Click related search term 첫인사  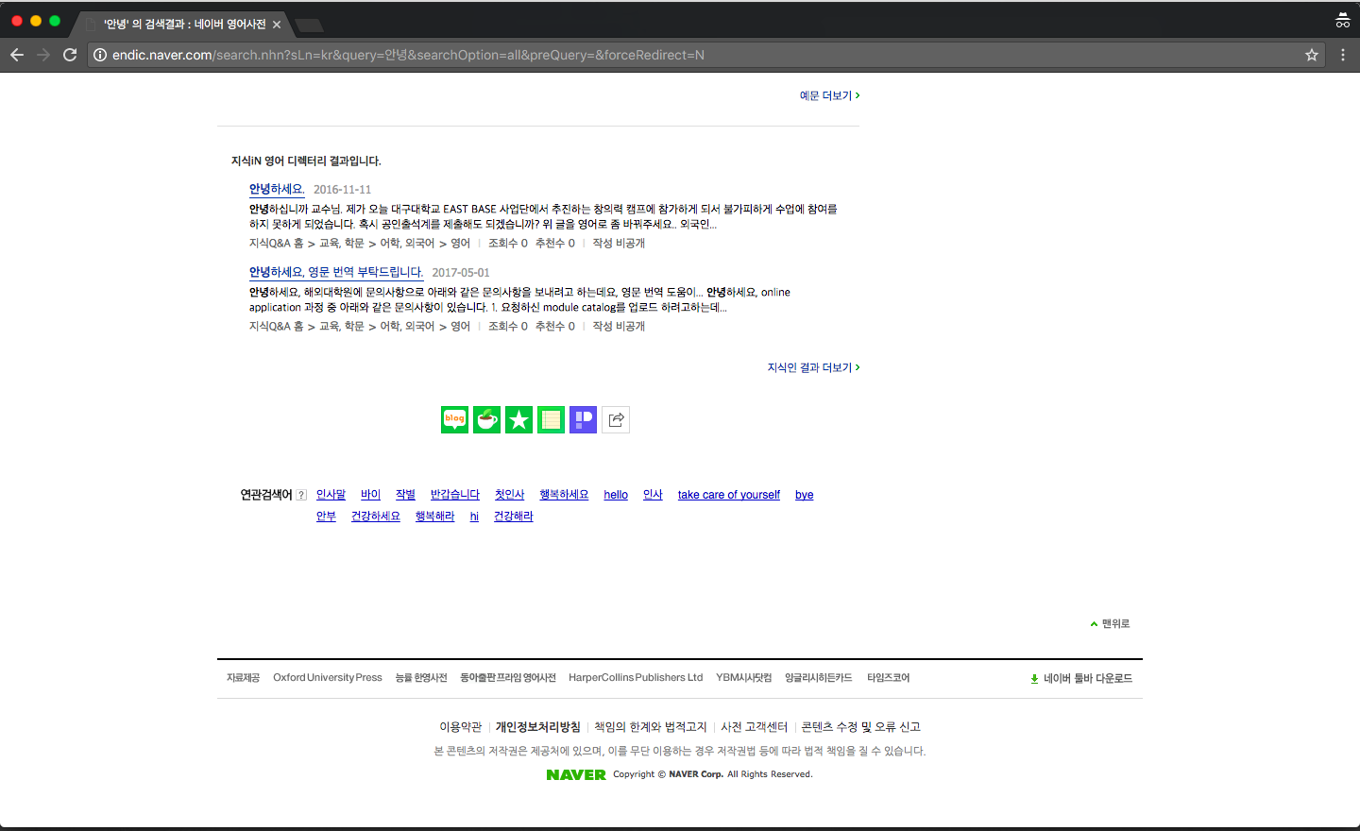pyautogui.click(x=509, y=495)
